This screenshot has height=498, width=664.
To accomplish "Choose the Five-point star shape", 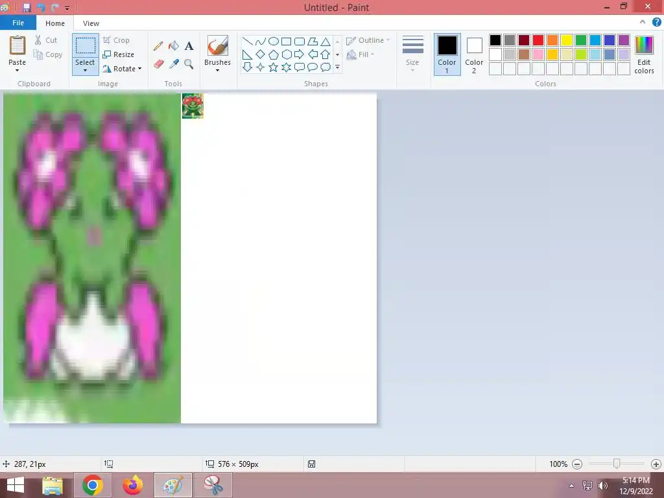I will 274,67.
